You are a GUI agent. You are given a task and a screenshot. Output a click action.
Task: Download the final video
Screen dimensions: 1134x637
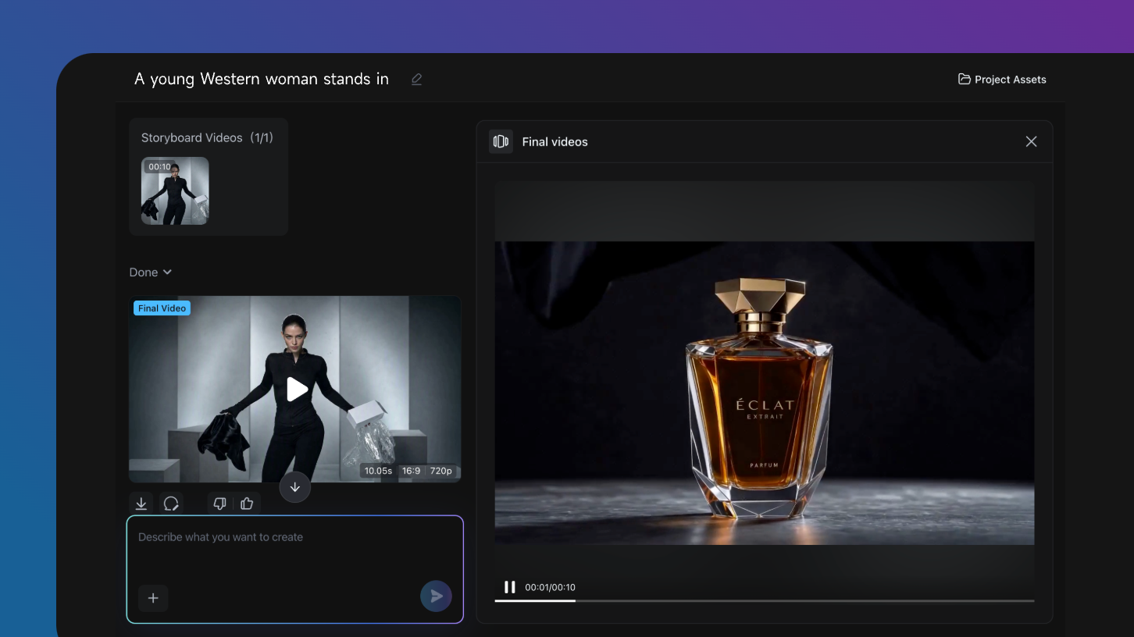(x=141, y=504)
